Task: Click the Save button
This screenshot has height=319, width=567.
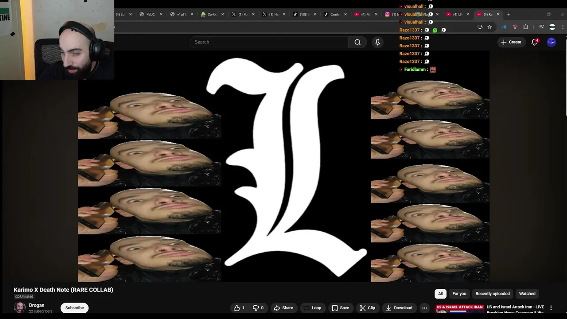Action: (340, 308)
